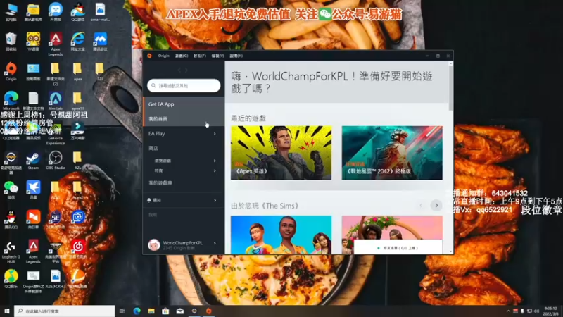Open the QQ游戏 desktop shortcut
563x317 pixels.
[77, 12]
